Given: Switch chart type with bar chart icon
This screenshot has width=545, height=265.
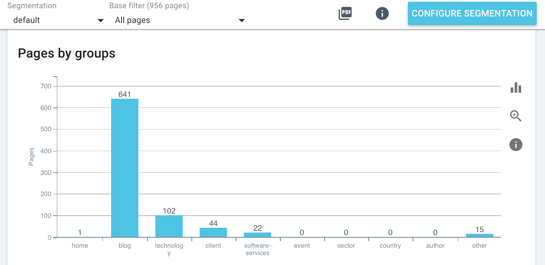Looking at the screenshot, I should click(516, 87).
